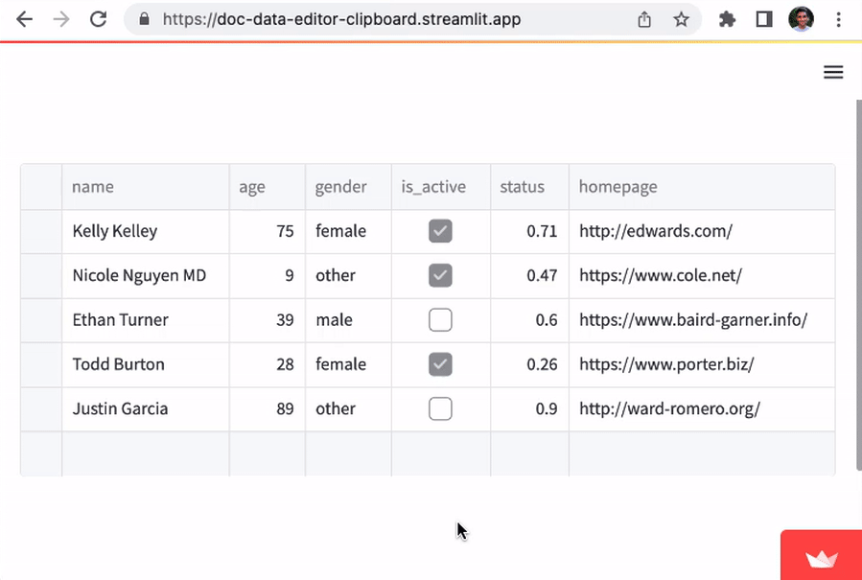The image size is (862, 580).
Task: Check Justin Garcia's is_active box
Action: (439, 407)
